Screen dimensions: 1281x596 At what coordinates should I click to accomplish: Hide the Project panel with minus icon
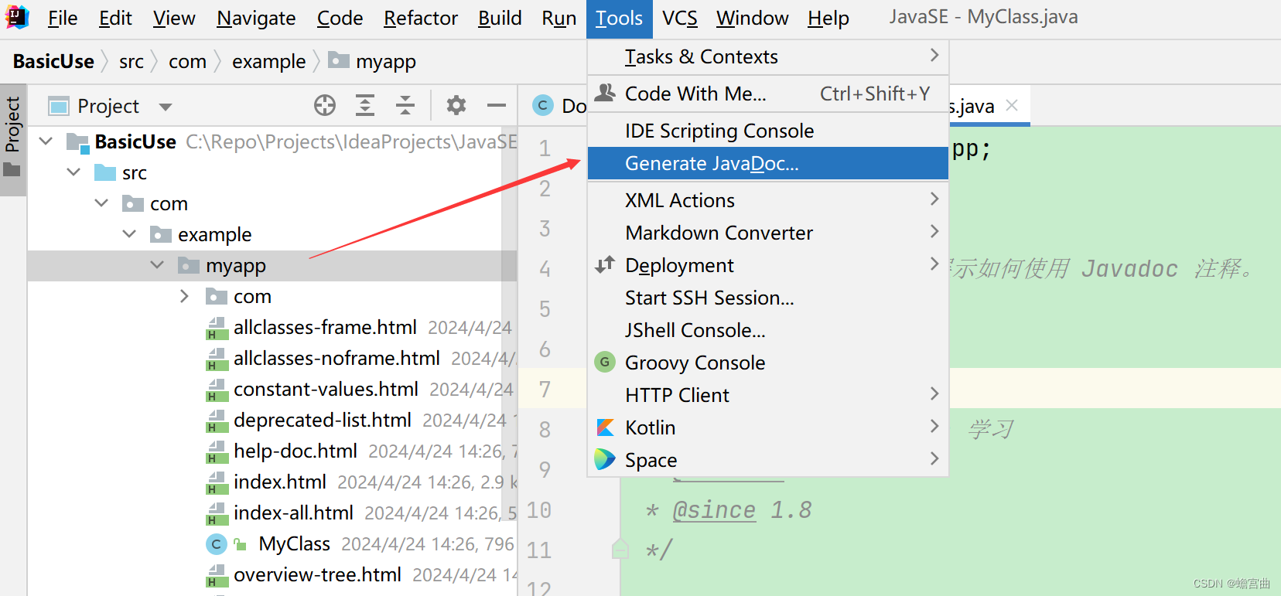[497, 105]
